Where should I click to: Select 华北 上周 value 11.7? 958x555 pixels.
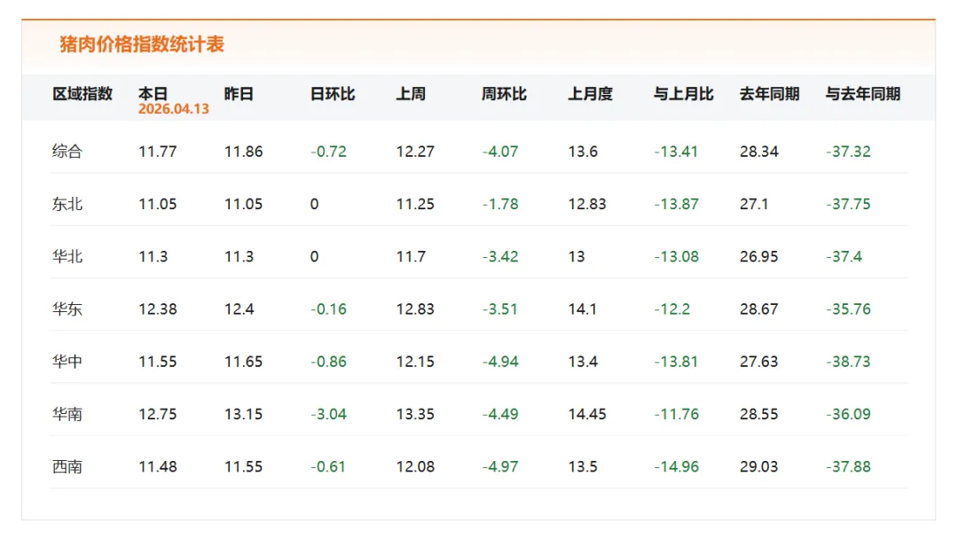point(411,257)
